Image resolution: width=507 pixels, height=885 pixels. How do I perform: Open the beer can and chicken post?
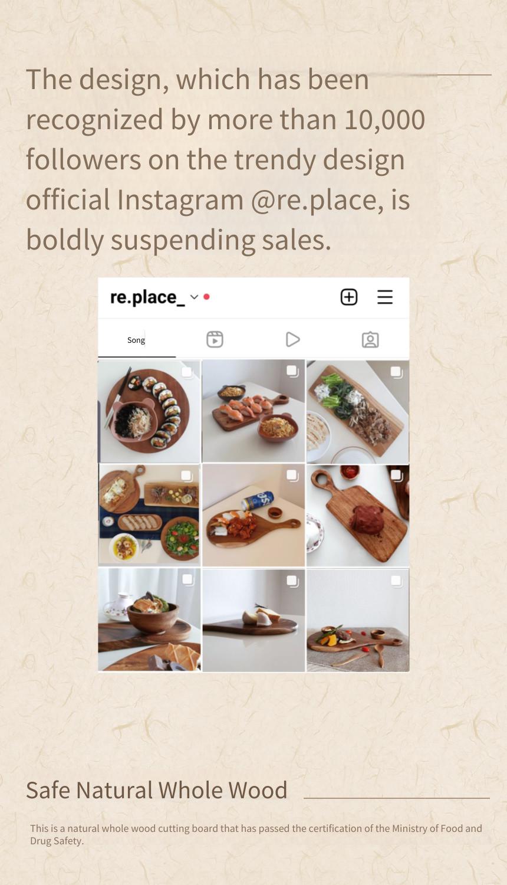coord(253,515)
